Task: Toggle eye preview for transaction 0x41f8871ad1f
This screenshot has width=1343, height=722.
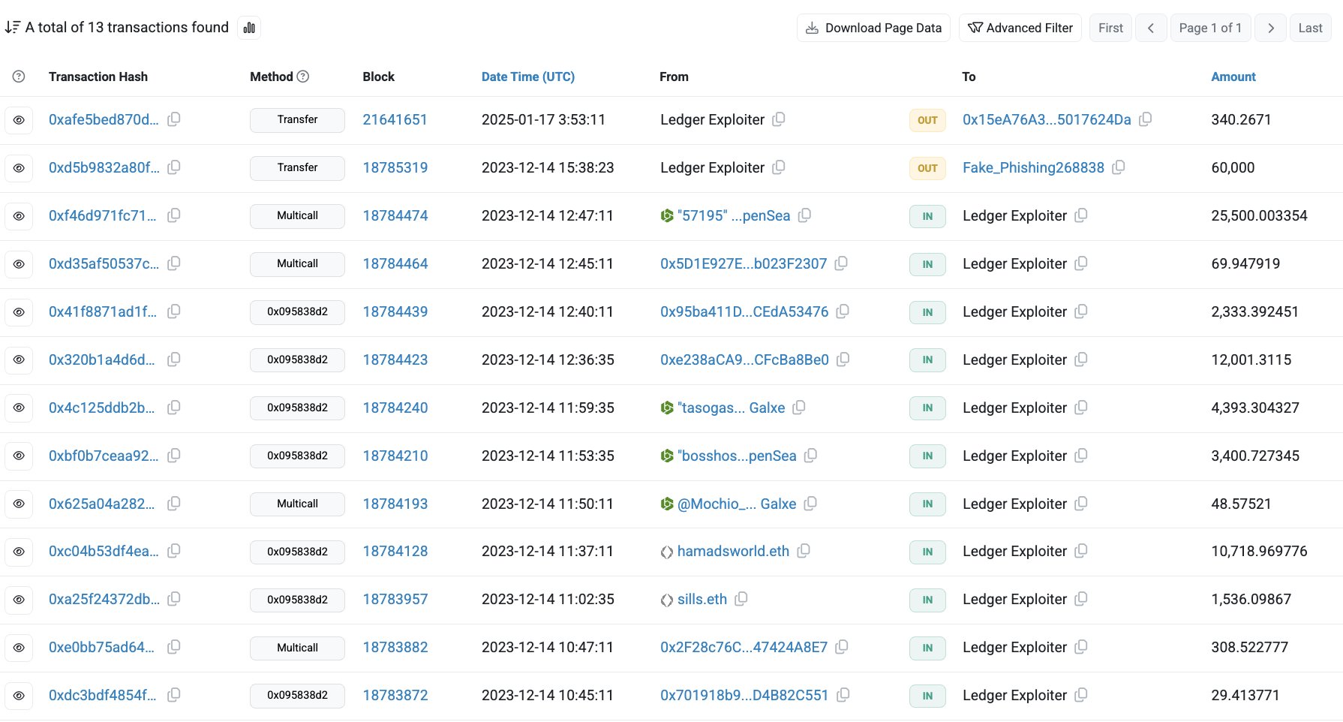Action: (19, 312)
